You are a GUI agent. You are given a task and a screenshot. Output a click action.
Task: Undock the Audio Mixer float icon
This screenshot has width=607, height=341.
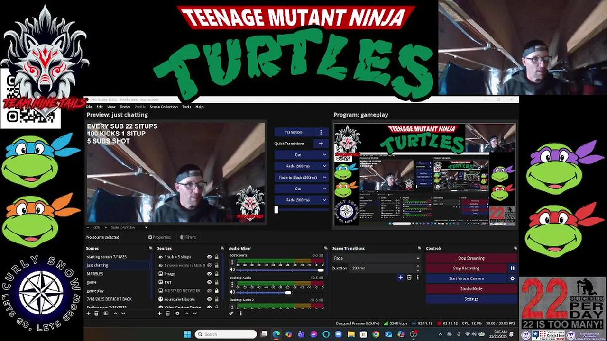325,248
